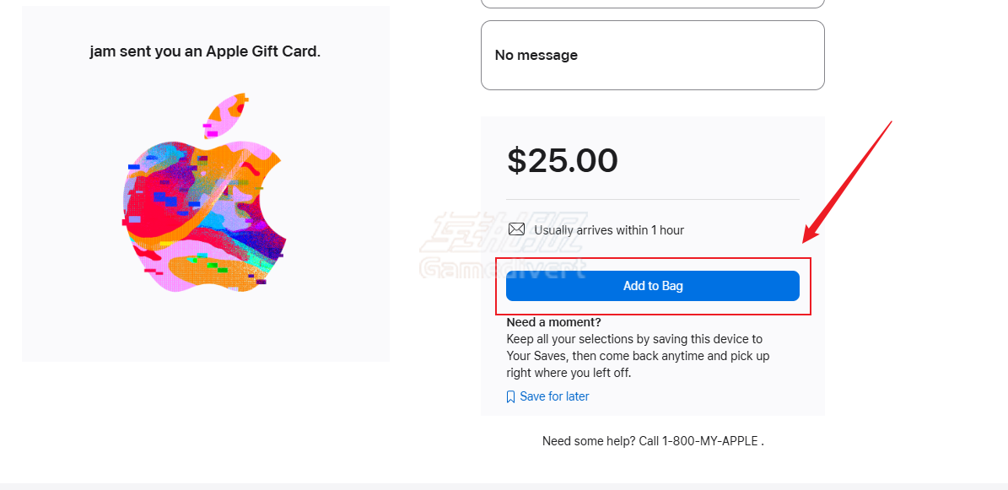Select the Your Saves description text
The width and height of the screenshot is (1008, 490).
[637, 355]
